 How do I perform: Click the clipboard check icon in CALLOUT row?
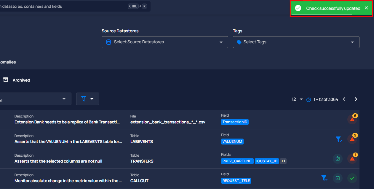tap(338, 178)
